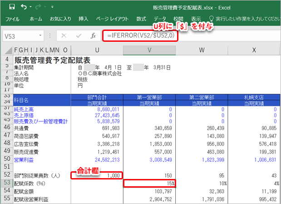This screenshot has width=281, height=204.
Task: Click the 純売上高 row label
Action: pyautogui.click(x=24, y=109)
